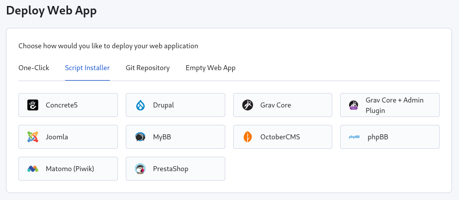Click the Concrete5 hand logo icon

coord(33,105)
